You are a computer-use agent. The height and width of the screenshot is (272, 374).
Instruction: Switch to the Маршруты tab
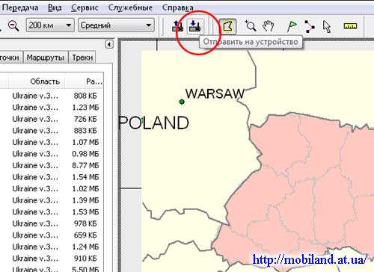(x=46, y=58)
